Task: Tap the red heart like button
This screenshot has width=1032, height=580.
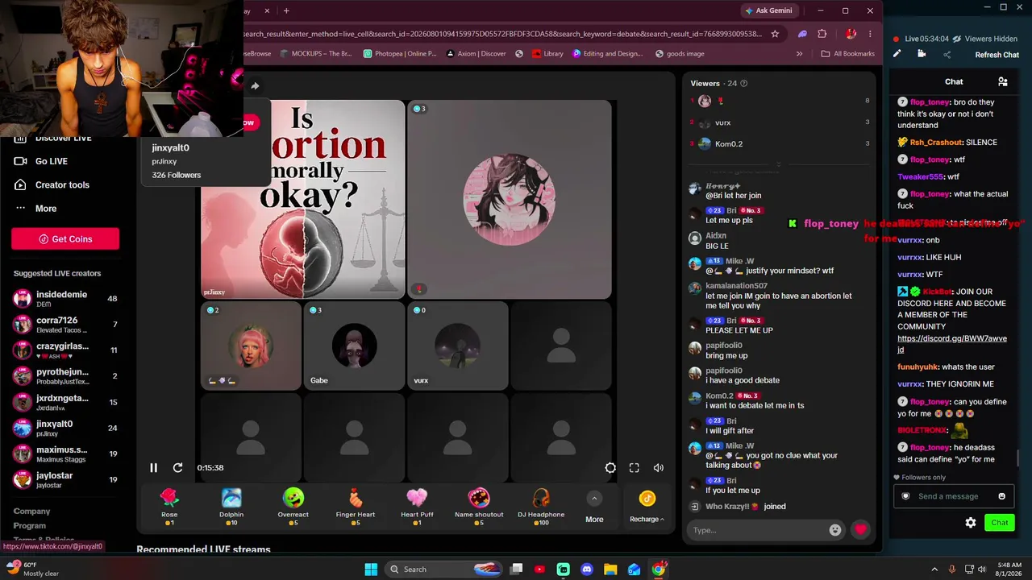Action: 860,530
